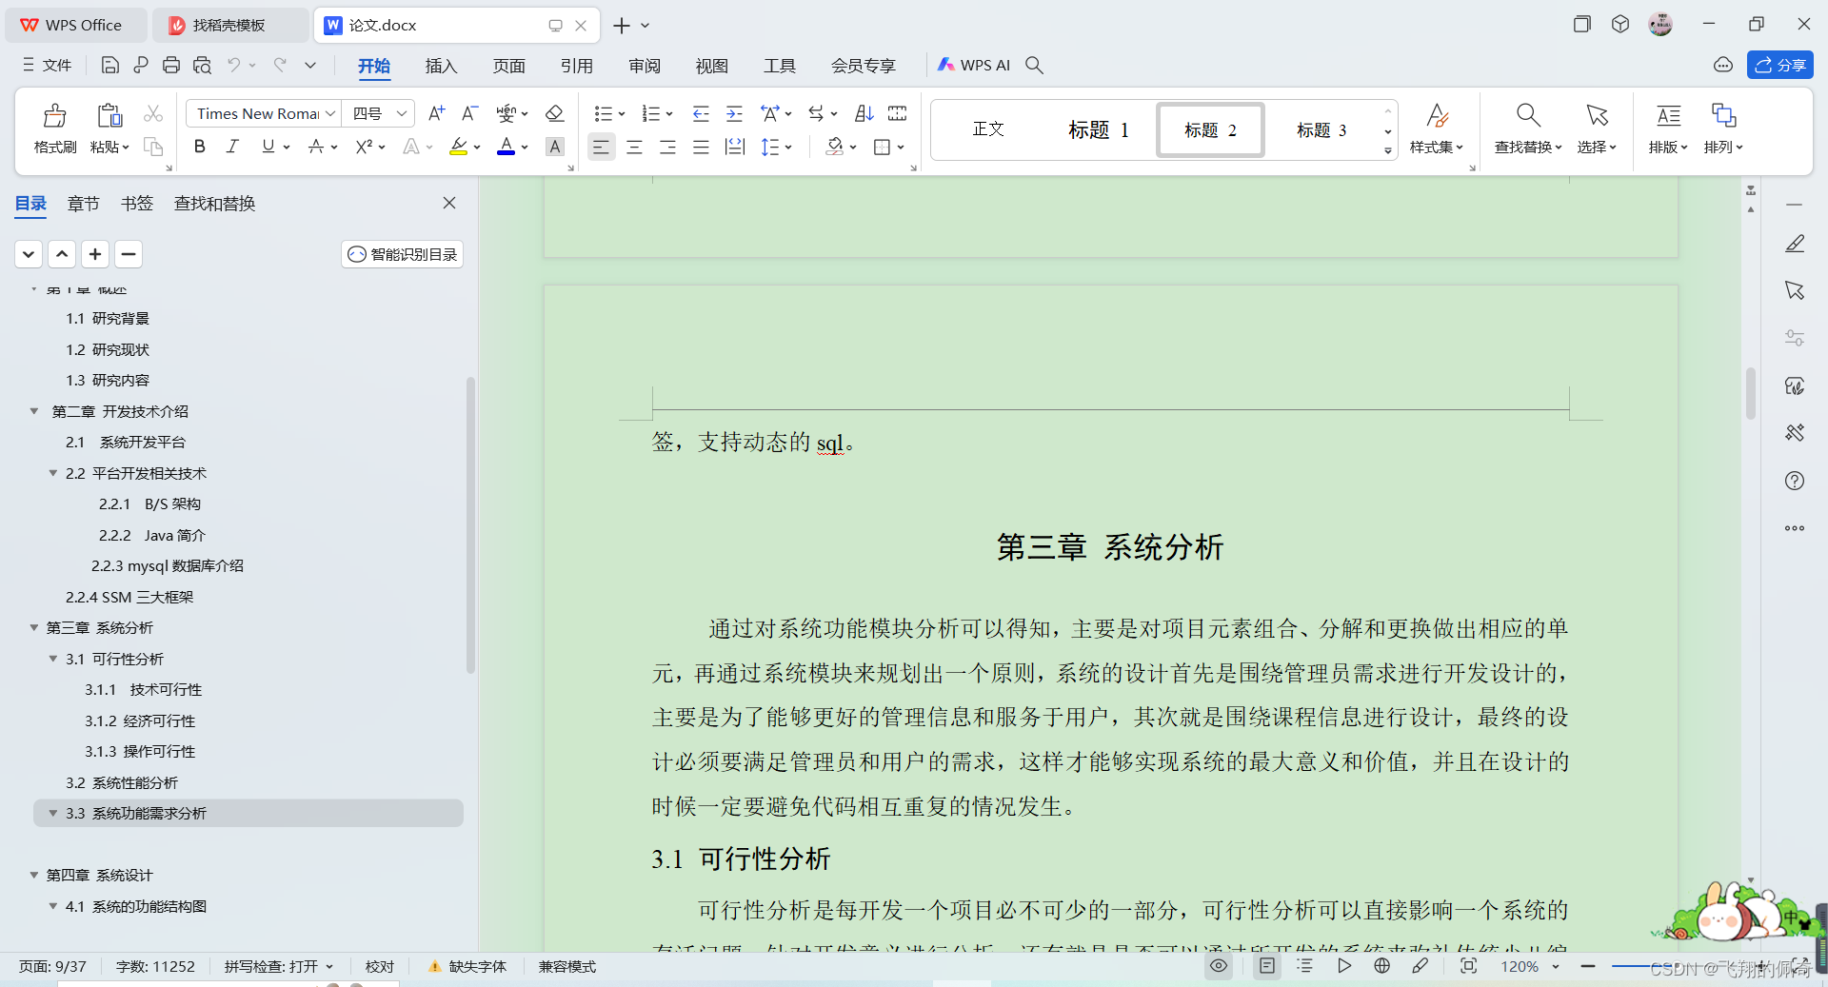The width and height of the screenshot is (1828, 987).
Task: Apply the 标题 3 style
Action: pos(1321,129)
